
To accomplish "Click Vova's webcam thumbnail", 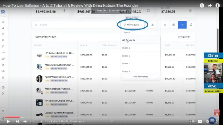I will coord(213,78).
